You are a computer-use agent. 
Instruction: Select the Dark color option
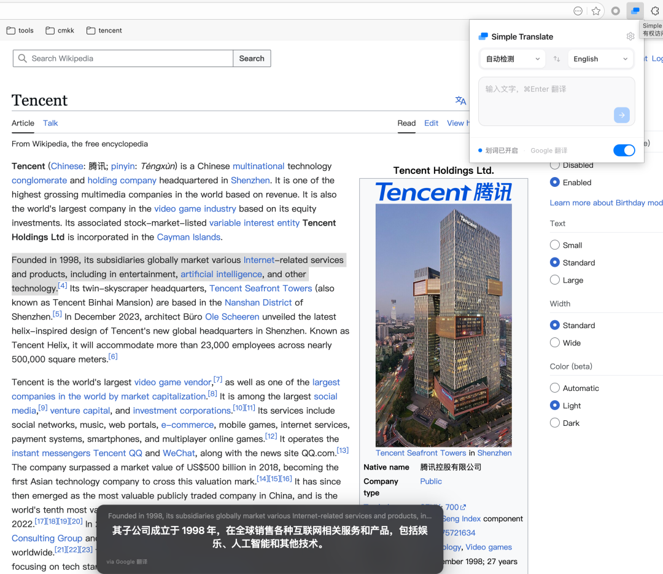[554, 423]
